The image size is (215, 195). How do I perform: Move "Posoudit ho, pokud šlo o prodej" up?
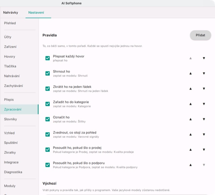tap(190, 150)
